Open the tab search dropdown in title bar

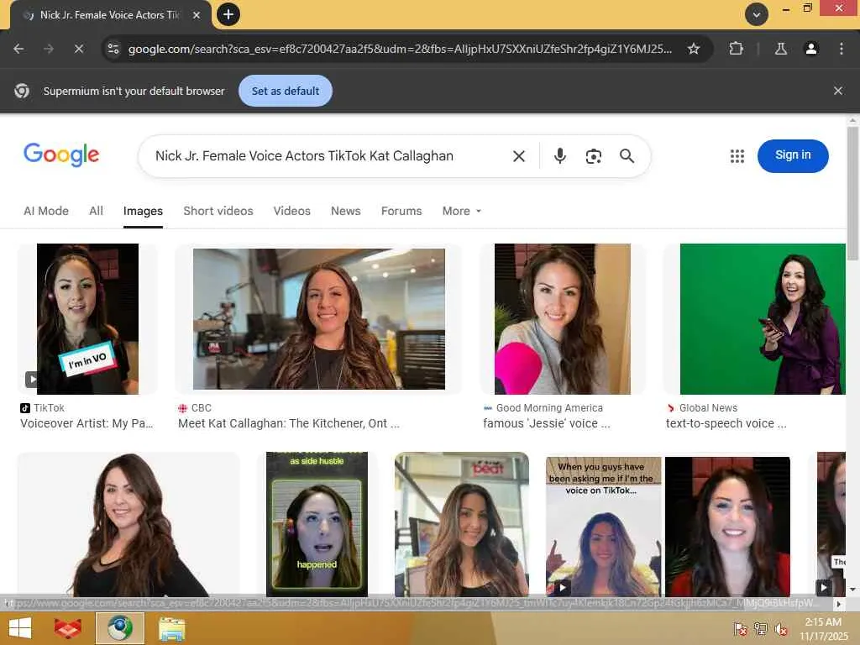[x=757, y=15]
